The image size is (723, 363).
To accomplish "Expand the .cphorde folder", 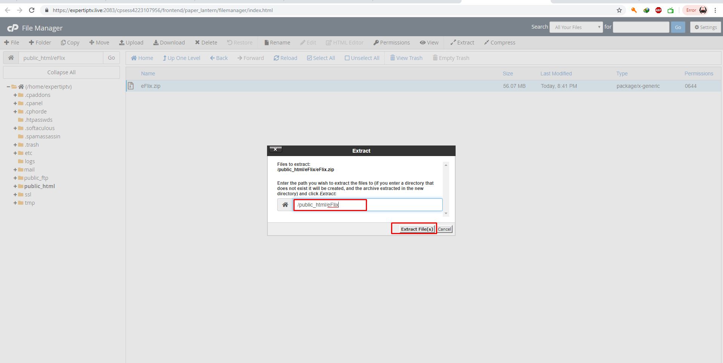I will pos(15,112).
